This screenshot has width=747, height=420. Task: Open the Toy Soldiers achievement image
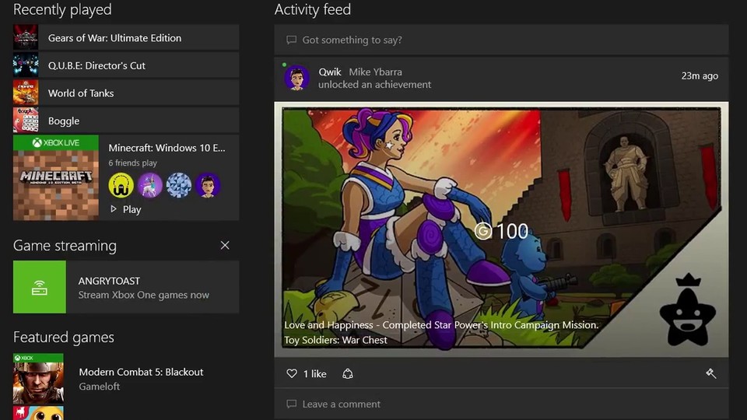501,229
